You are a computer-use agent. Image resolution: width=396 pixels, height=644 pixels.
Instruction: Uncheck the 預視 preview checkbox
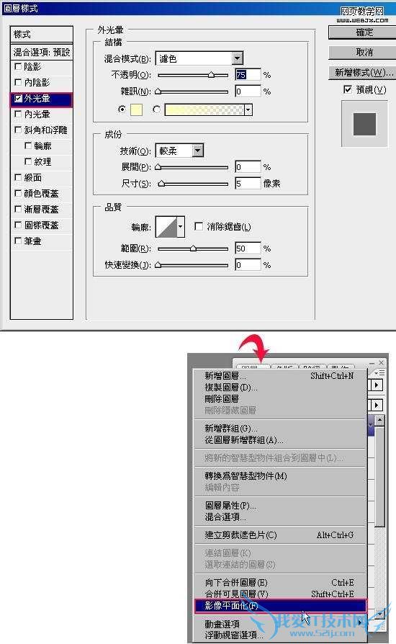coord(348,89)
